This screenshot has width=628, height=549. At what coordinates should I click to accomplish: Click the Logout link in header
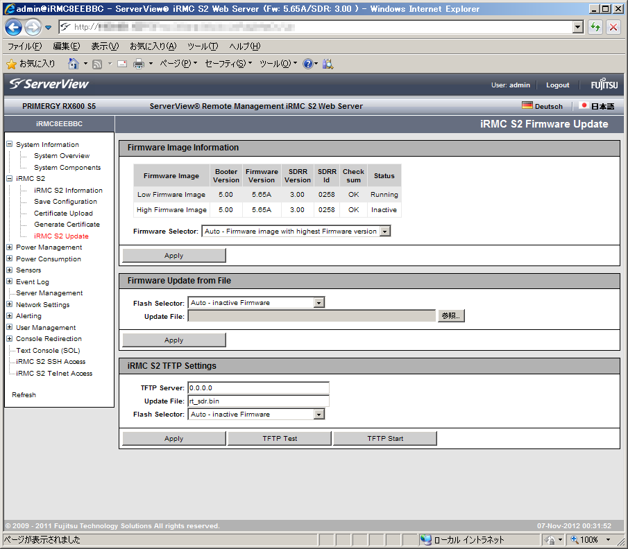pos(557,85)
